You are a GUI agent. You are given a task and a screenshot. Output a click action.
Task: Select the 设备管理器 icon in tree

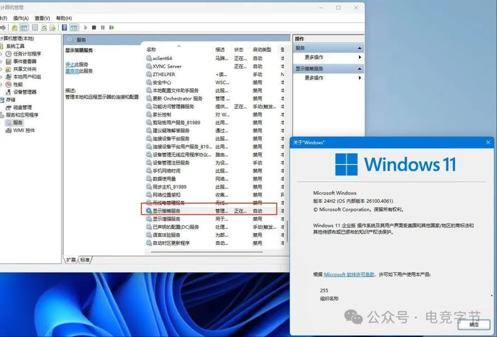tap(9, 92)
